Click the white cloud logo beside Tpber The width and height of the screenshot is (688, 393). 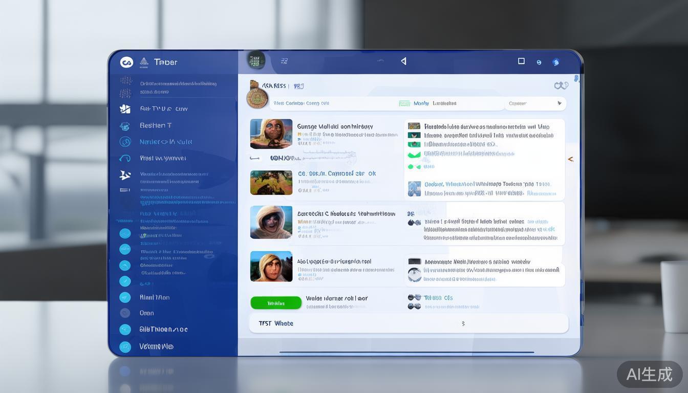[x=126, y=62]
